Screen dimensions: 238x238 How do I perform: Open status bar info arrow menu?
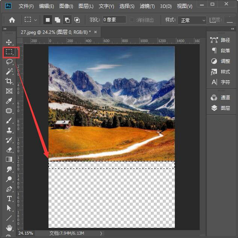tap(101, 233)
